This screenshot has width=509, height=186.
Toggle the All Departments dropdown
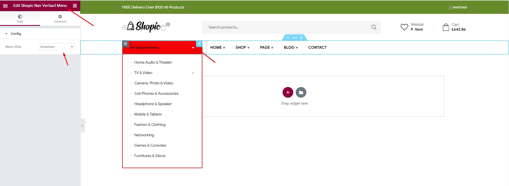(193, 48)
